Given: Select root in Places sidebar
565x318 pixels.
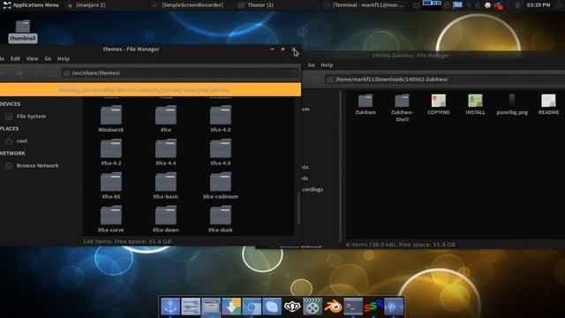Looking at the screenshot, I should (x=17, y=141).
